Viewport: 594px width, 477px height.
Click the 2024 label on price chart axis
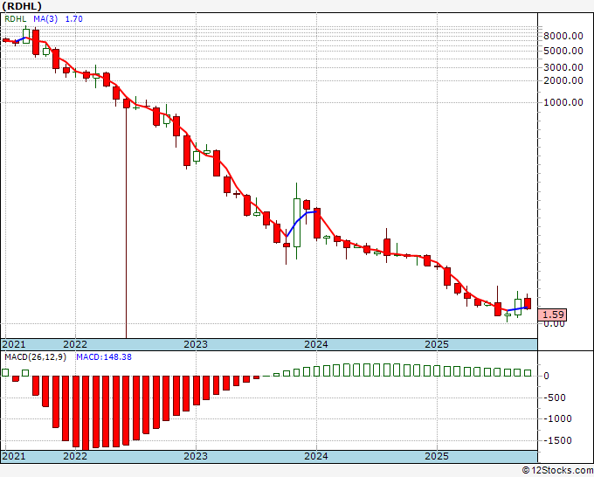(x=316, y=344)
